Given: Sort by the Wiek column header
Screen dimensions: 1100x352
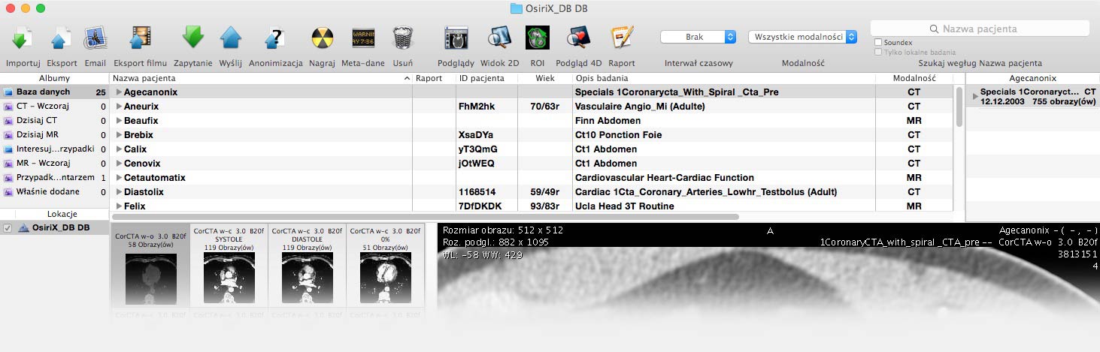Looking at the screenshot, I should click(545, 78).
